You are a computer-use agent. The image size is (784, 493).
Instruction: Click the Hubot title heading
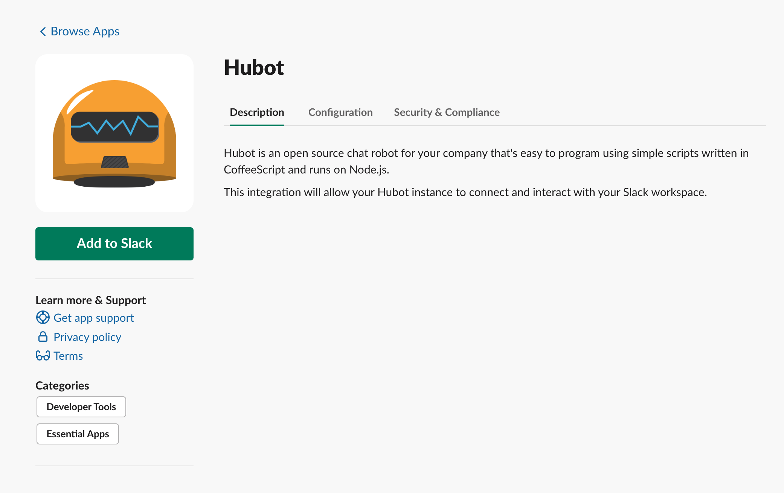click(x=254, y=68)
